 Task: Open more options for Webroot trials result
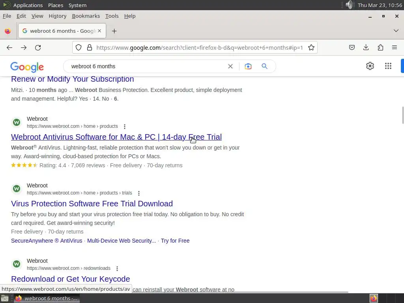[x=139, y=193]
